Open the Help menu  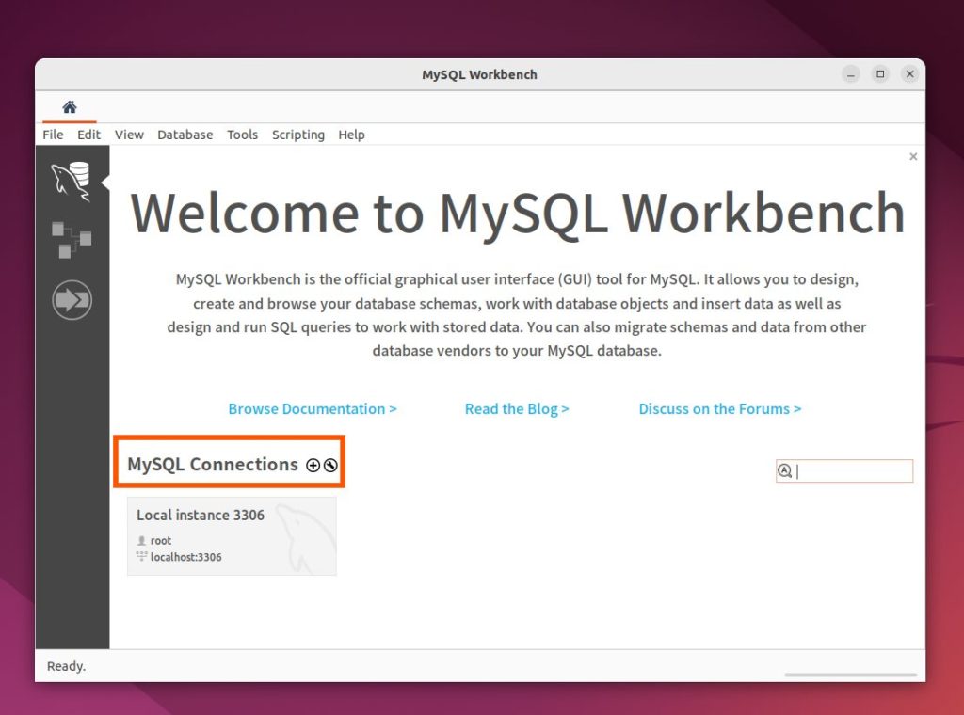(351, 135)
